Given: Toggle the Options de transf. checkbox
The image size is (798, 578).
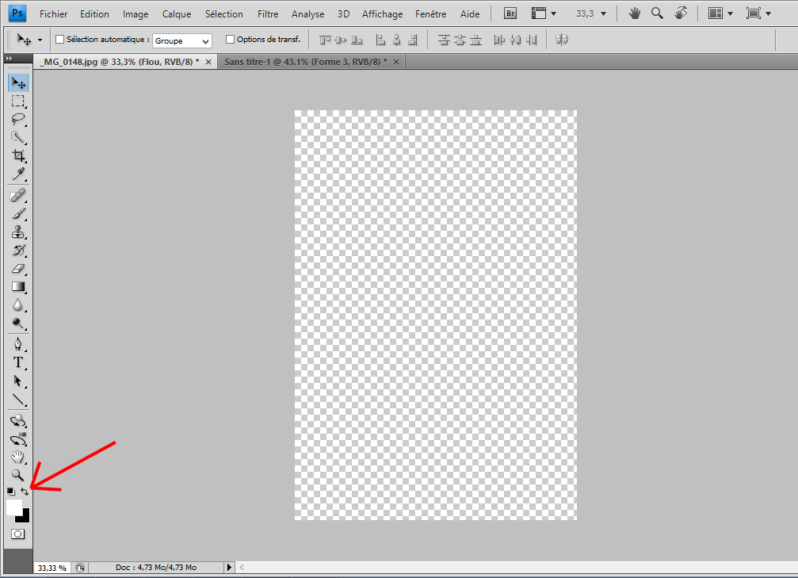Looking at the screenshot, I should click(x=231, y=39).
